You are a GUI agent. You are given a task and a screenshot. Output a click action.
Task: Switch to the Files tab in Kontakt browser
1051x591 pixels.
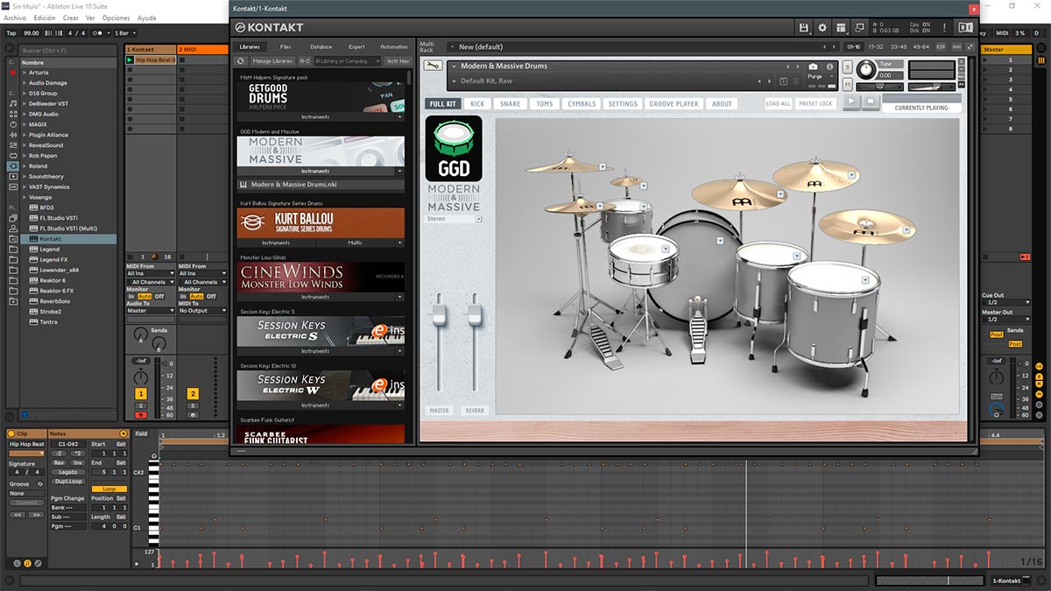click(286, 46)
